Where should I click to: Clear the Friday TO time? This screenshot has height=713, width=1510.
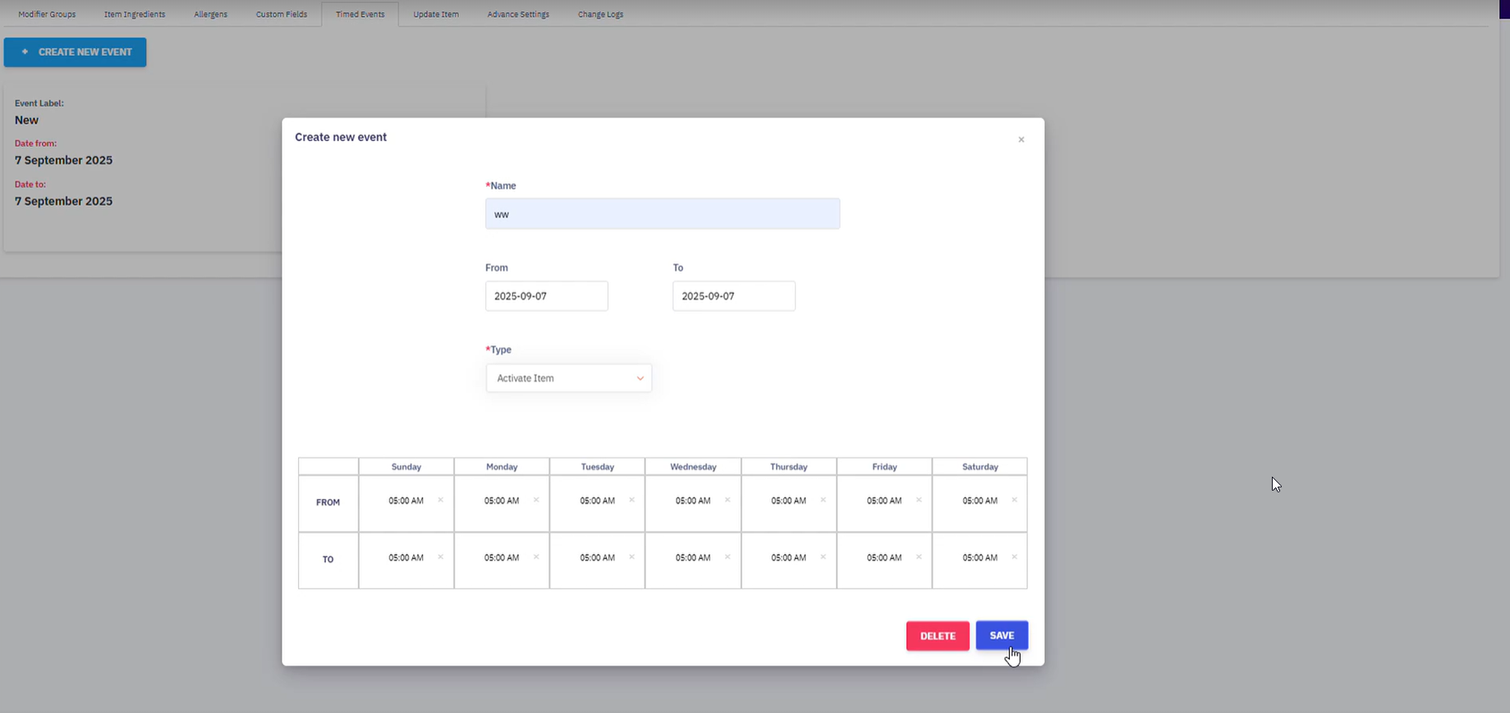(919, 557)
